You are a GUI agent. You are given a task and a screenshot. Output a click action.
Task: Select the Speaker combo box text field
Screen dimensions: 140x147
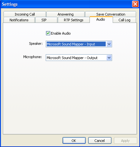click(x=76, y=44)
